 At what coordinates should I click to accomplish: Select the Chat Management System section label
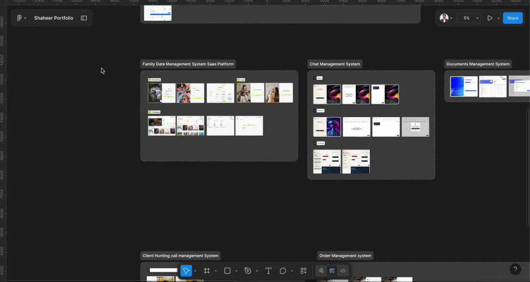[334, 64]
